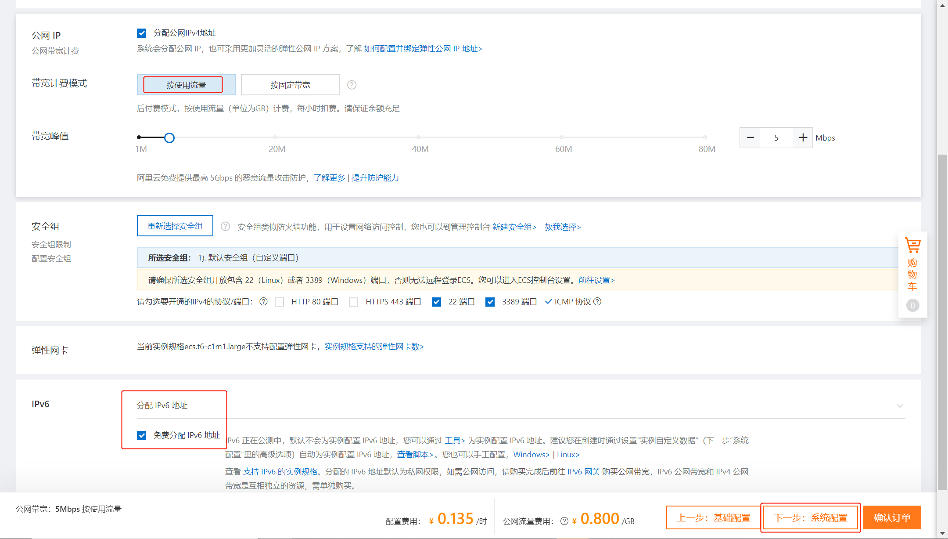
Task: Select the 按使用流量 billing mode
Action: point(185,84)
